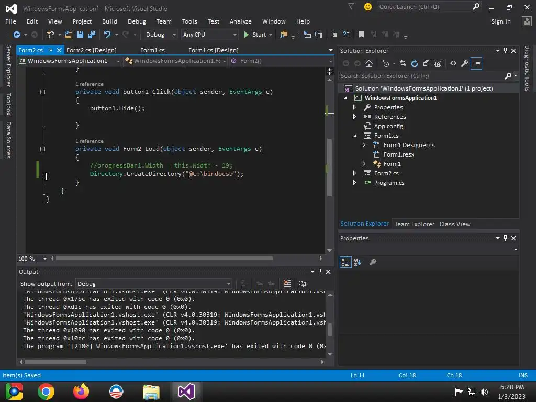Toggle auto-hide pin on Properties panel
The height and width of the screenshot is (402, 536).
click(x=505, y=238)
